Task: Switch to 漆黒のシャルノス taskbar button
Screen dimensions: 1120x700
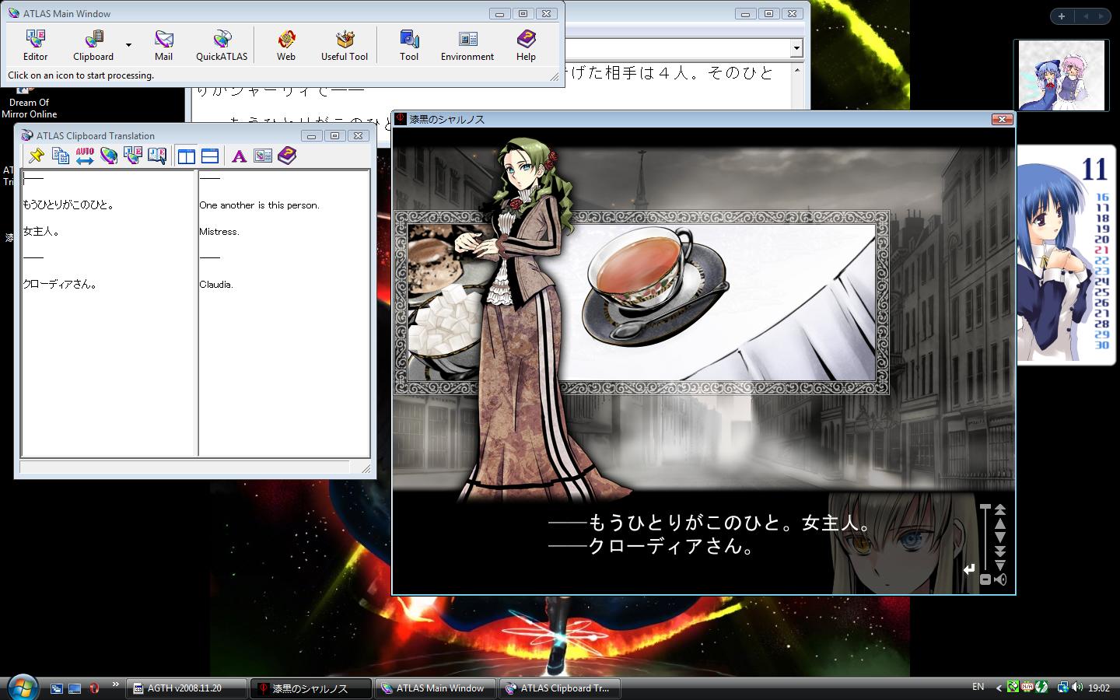Action: (310, 688)
